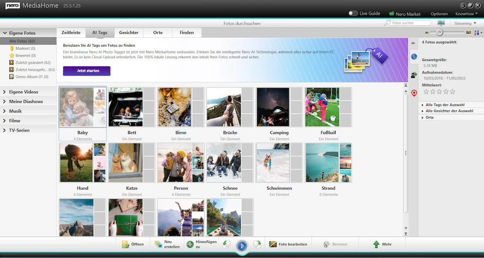Click the Fotos suchen search field

[x=408, y=23]
